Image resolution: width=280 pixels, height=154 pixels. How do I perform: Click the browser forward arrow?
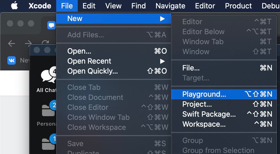click(x=28, y=43)
